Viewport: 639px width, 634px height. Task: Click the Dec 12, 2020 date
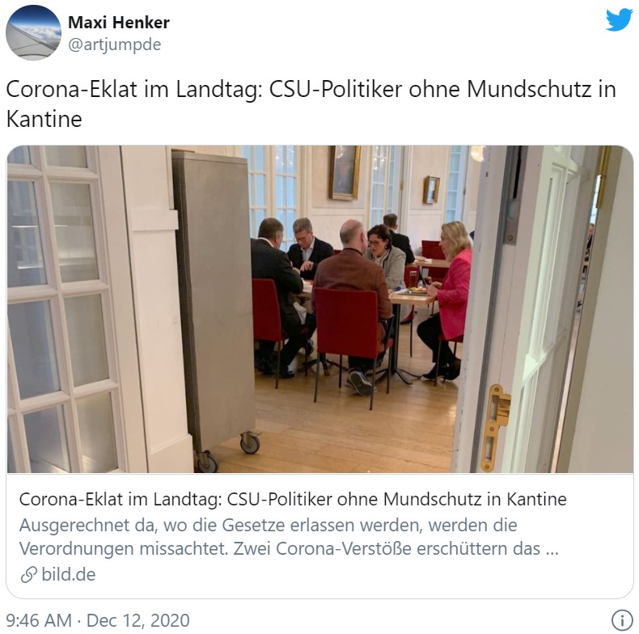138,620
